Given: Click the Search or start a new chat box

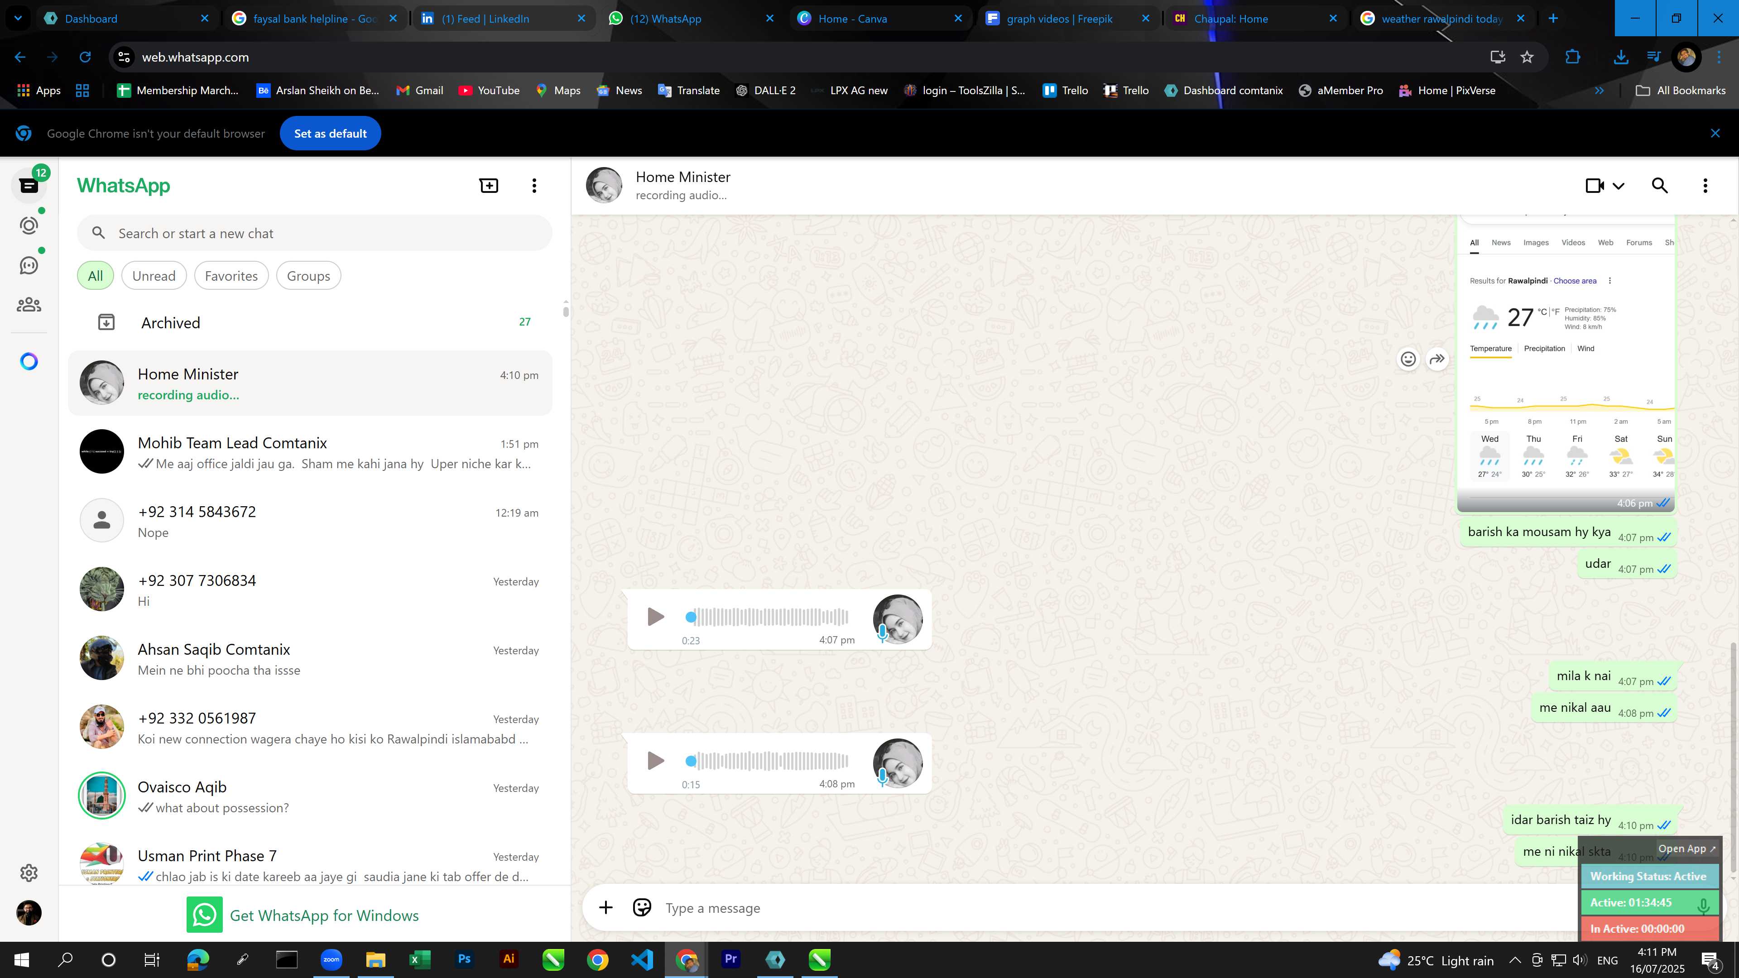Looking at the screenshot, I should (x=315, y=234).
